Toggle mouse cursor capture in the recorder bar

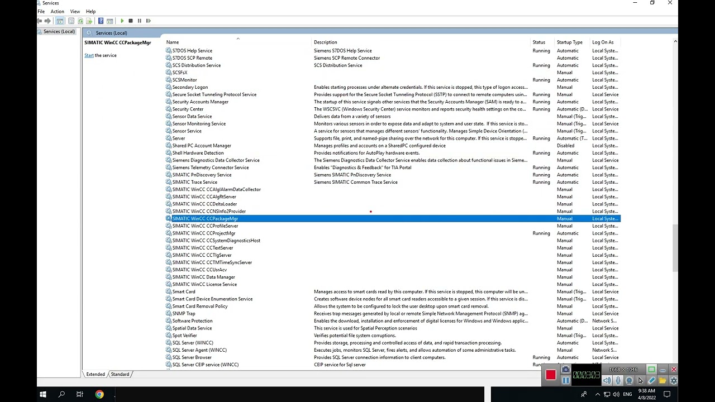640,381
